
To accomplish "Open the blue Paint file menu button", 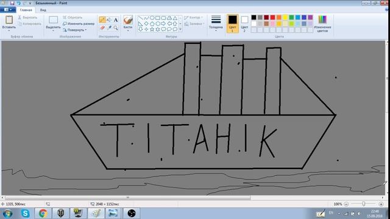I will coord(8,10).
